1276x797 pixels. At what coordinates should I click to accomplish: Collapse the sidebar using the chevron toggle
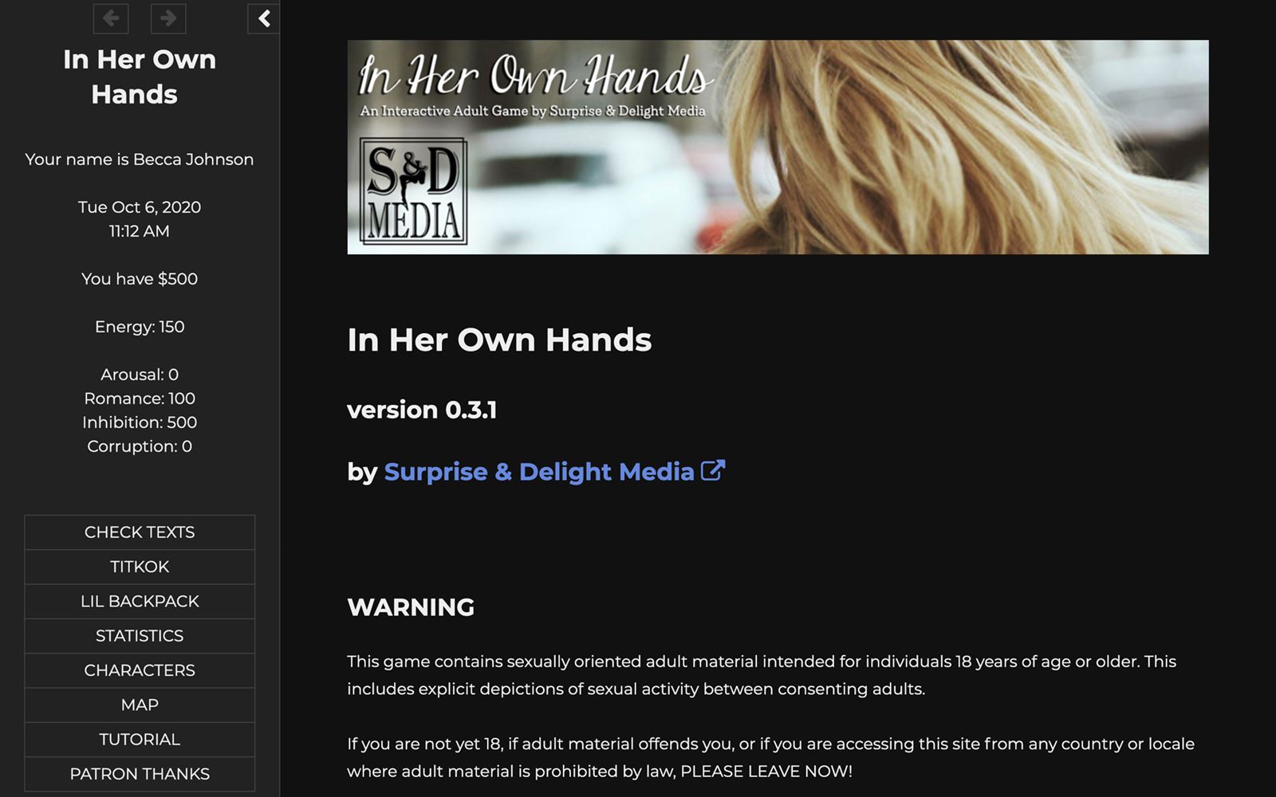[x=263, y=18]
